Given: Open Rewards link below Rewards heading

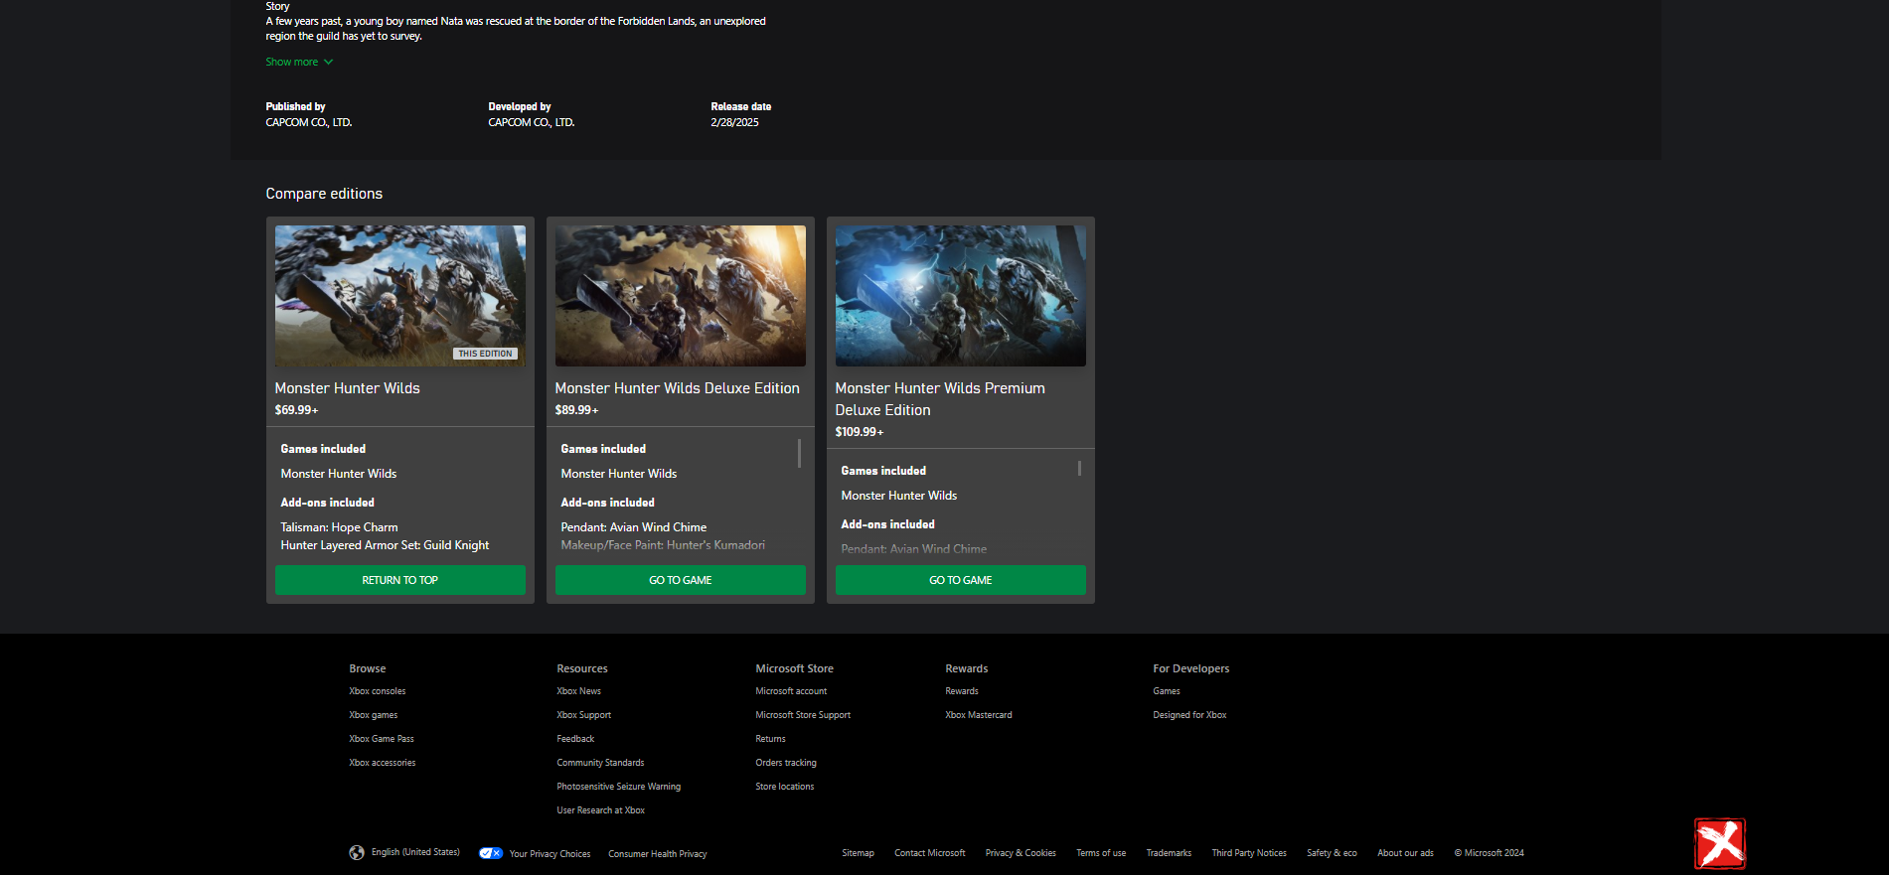Looking at the screenshot, I should [x=962, y=691].
